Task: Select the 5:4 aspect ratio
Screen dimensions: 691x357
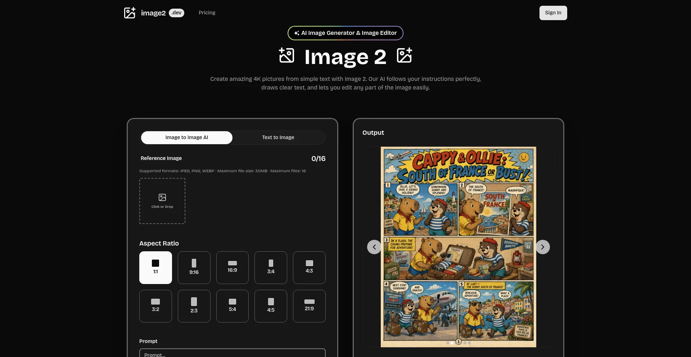Action: click(232, 306)
